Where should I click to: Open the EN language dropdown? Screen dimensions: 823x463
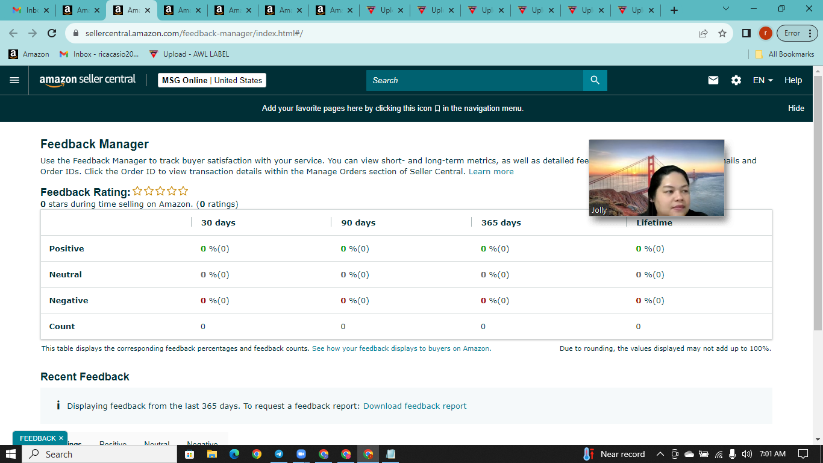[x=763, y=80]
